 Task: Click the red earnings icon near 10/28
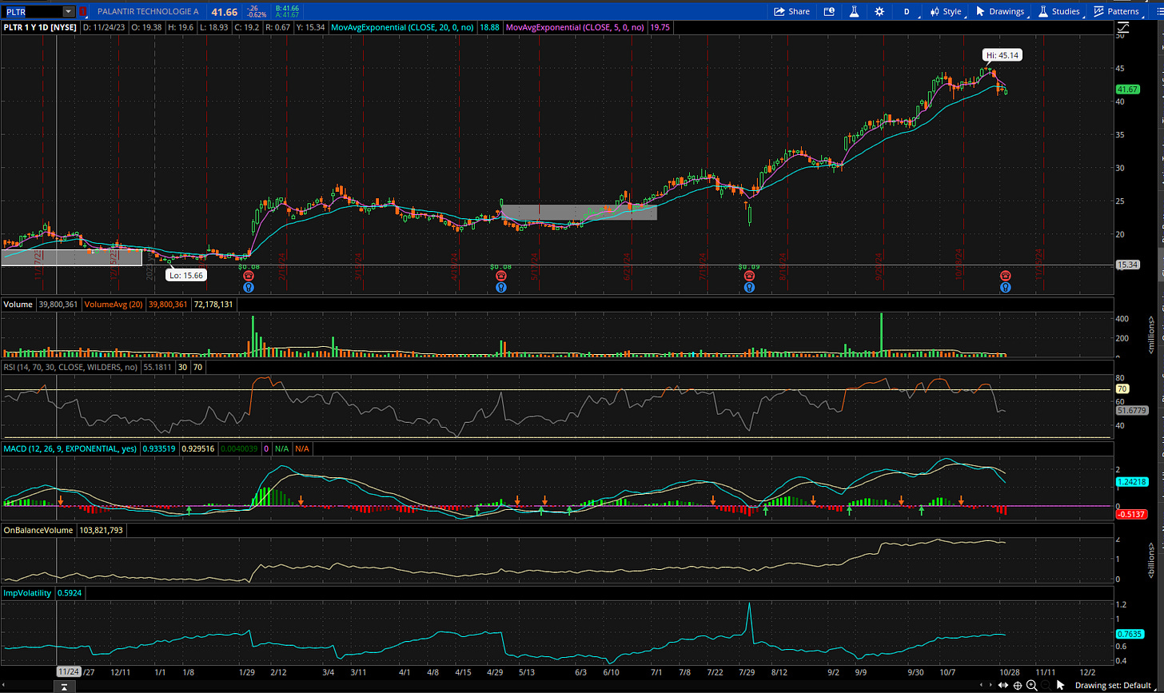pyautogui.click(x=1005, y=276)
